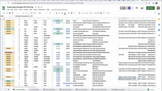Open the cell borders tool

point(71,13)
